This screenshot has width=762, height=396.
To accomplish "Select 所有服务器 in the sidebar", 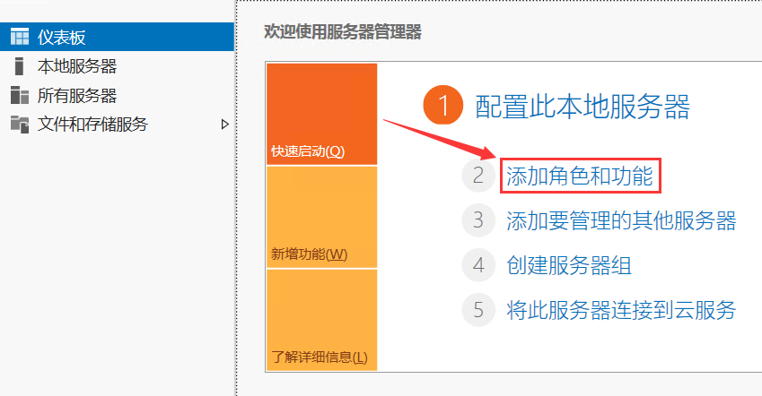I will point(117,95).
